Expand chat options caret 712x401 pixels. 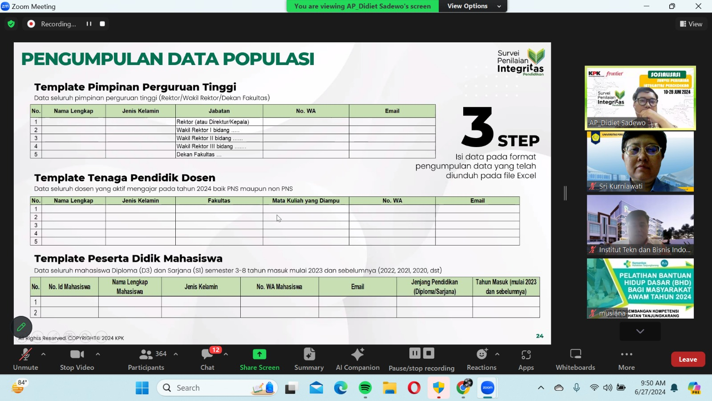click(x=226, y=354)
